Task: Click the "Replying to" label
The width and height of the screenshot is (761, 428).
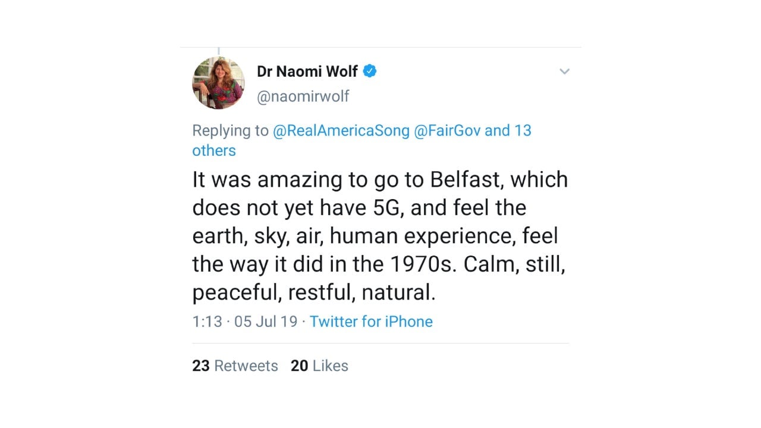Action: (230, 131)
